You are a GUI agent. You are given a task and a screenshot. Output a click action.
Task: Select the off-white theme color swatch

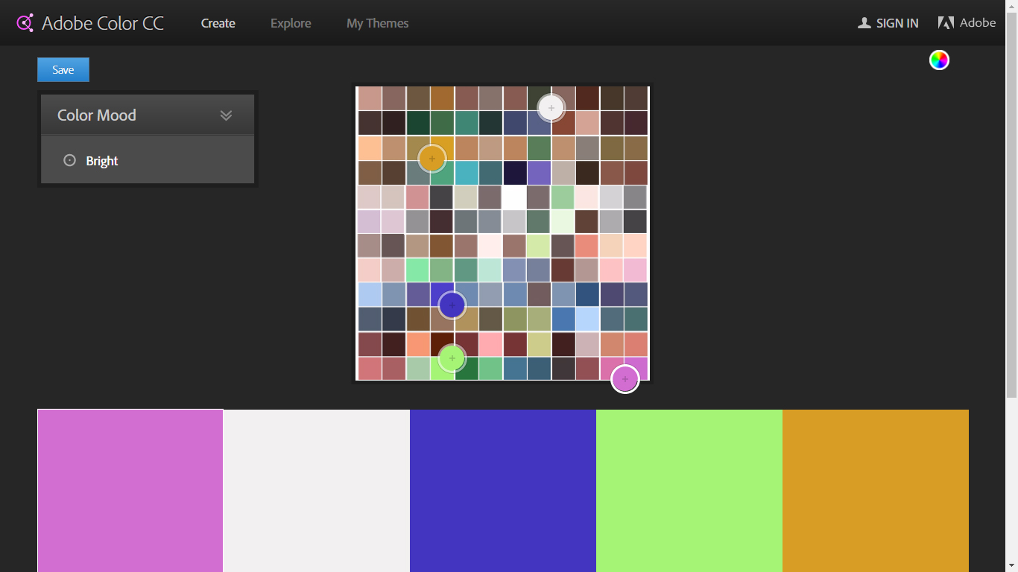pyautogui.click(x=317, y=491)
